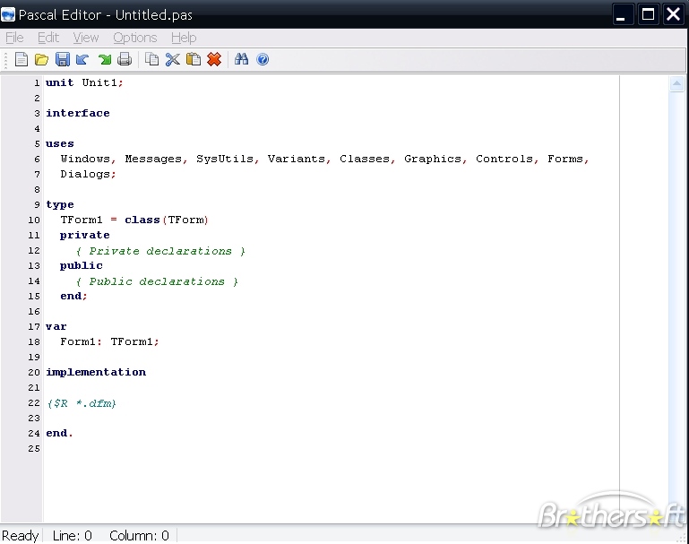Open the File menu
This screenshot has height=544, width=689.
(x=14, y=38)
